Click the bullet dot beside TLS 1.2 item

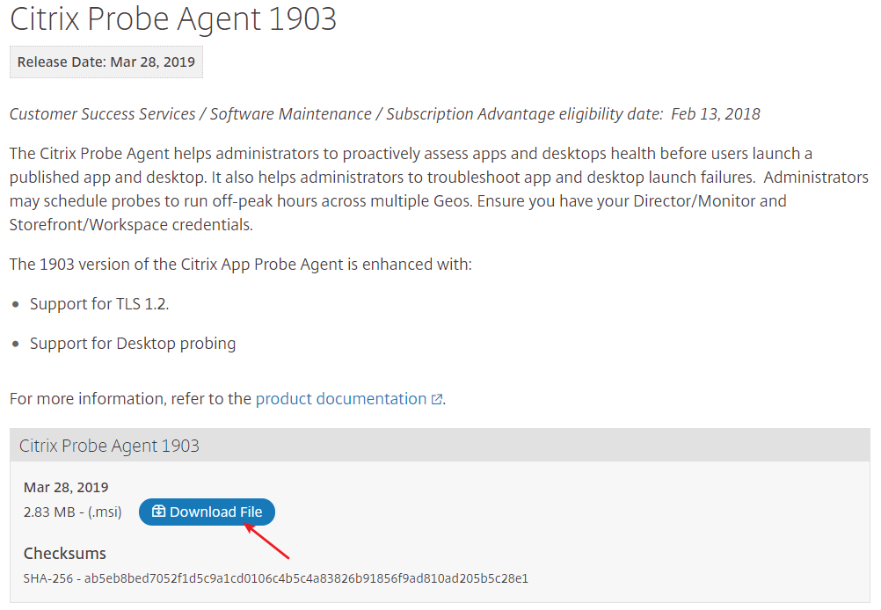16,305
